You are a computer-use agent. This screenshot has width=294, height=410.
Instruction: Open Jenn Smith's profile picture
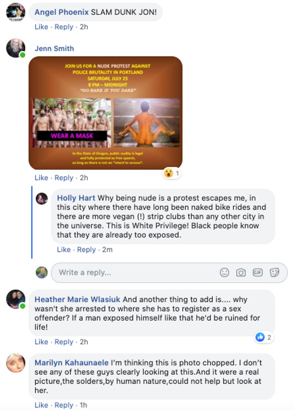[x=16, y=48]
